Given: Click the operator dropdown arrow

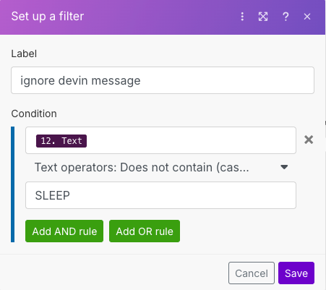Looking at the screenshot, I should pos(284,167).
